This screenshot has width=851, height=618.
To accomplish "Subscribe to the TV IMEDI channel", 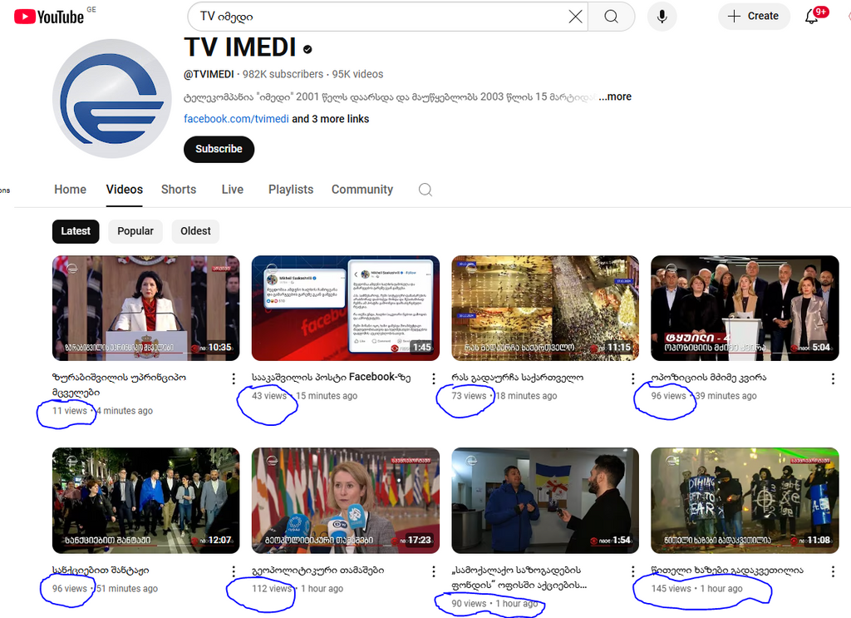I will pos(219,149).
